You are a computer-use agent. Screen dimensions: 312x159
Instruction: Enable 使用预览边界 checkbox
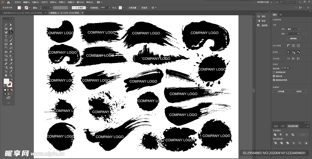274,72
